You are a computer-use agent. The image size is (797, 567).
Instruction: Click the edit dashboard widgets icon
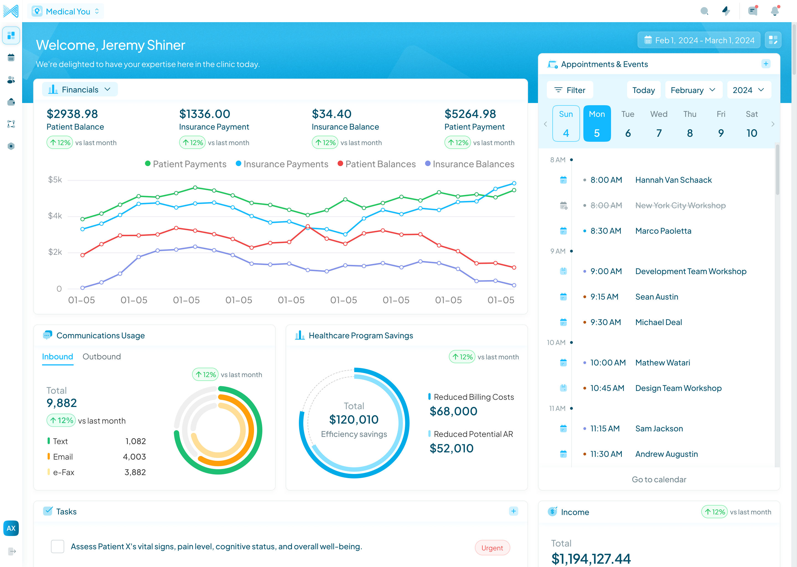773,40
